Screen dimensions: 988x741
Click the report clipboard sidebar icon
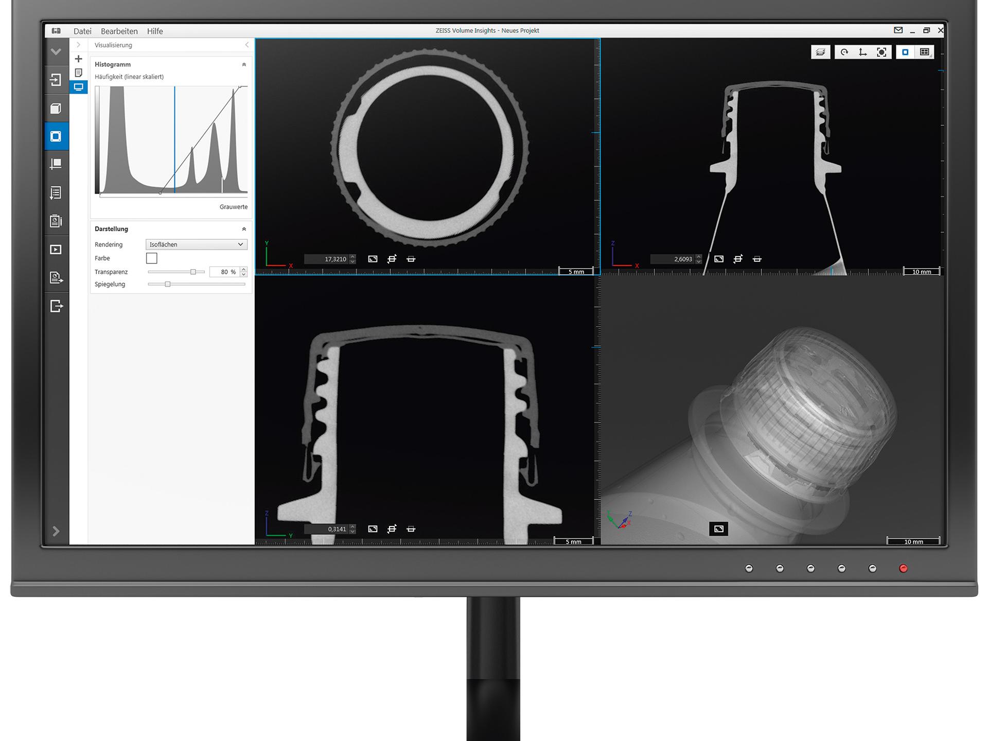click(x=56, y=221)
